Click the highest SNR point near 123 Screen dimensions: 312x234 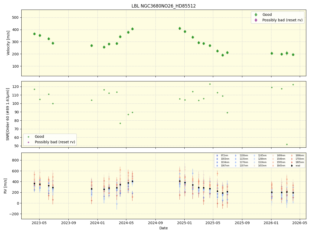(x=210, y=84)
